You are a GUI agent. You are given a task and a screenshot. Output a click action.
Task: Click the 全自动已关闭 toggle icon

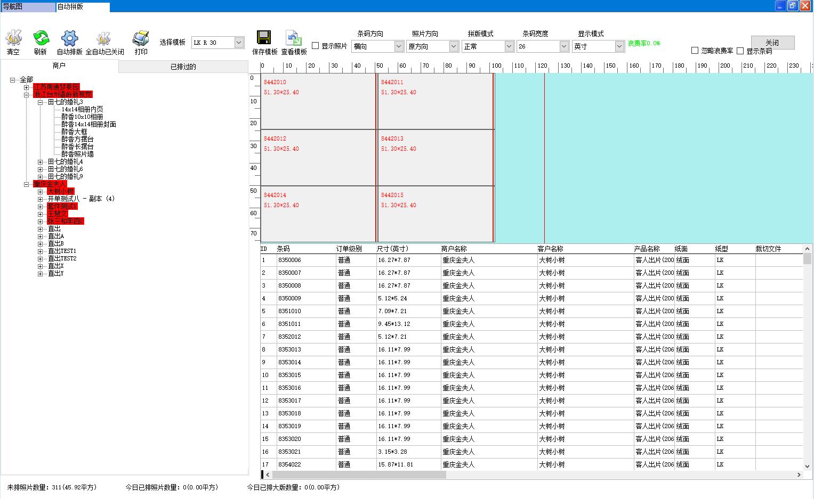point(103,39)
